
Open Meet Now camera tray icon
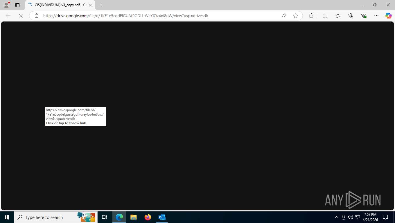(344, 217)
